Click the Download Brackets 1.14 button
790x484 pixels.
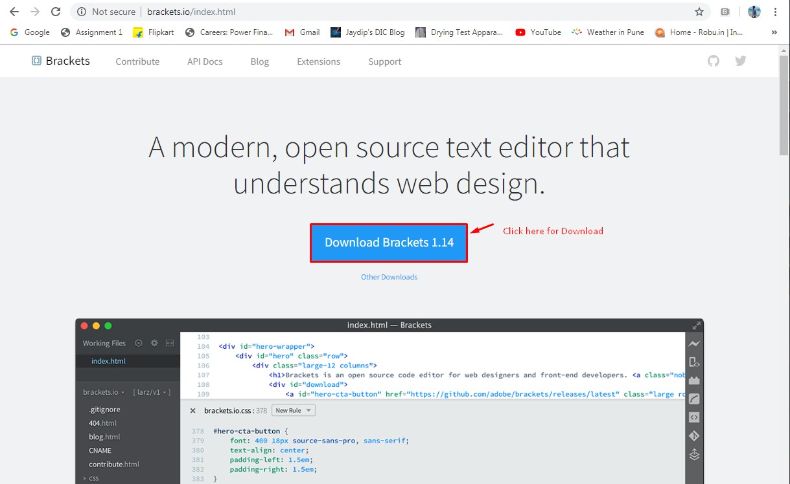tap(389, 243)
